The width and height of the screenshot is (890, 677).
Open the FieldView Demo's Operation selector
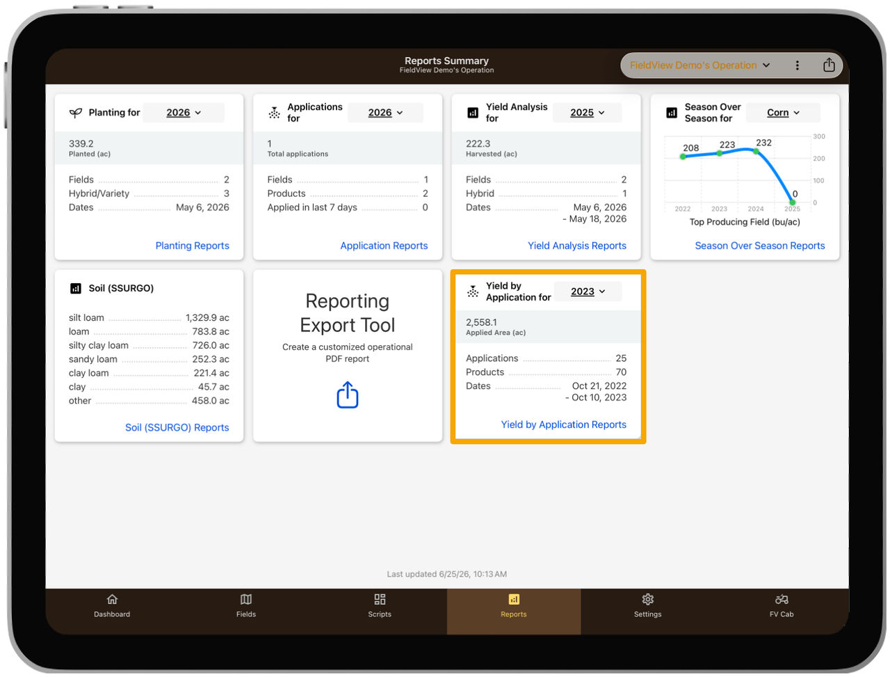(x=699, y=65)
